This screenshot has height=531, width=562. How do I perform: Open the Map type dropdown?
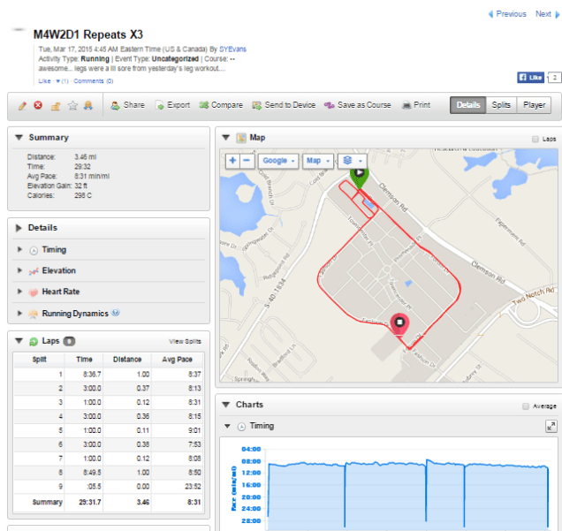click(316, 161)
